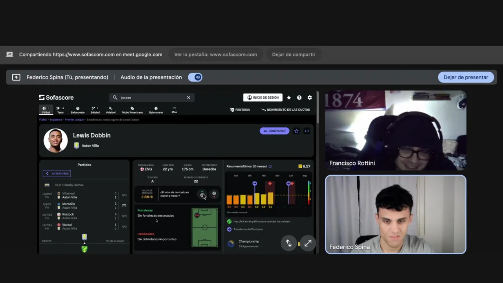Click the swap arrows floating button
The height and width of the screenshot is (283, 503).
[x=288, y=243]
